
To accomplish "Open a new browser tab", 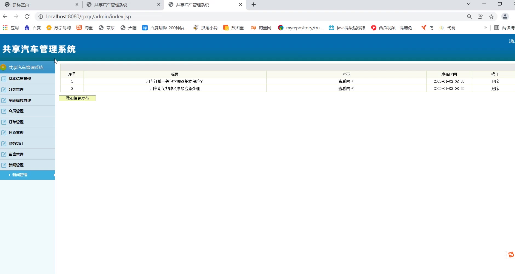I will tap(254, 5).
